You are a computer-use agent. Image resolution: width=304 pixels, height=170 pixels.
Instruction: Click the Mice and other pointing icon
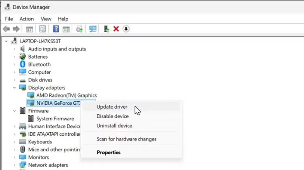(x=22, y=150)
